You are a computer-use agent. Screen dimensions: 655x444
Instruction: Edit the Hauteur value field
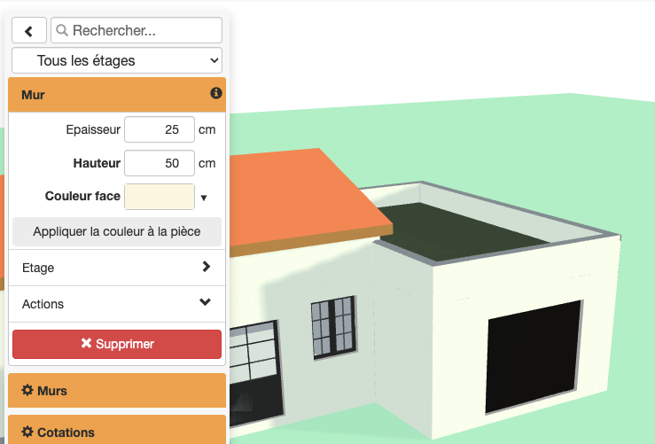click(160, 163)
